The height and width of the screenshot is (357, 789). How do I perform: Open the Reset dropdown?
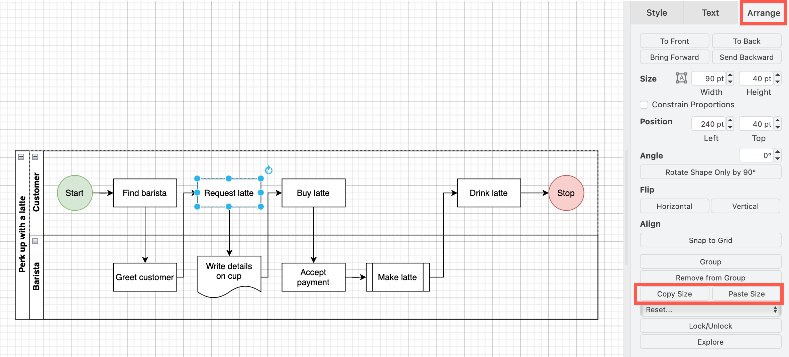point(710,310)
